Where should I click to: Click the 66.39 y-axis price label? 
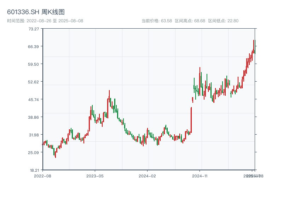click(34, 46)
